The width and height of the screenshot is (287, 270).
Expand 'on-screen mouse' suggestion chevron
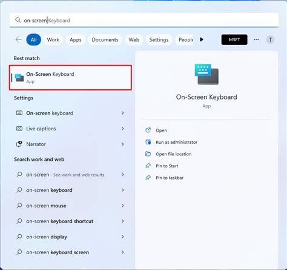[123, 206]
